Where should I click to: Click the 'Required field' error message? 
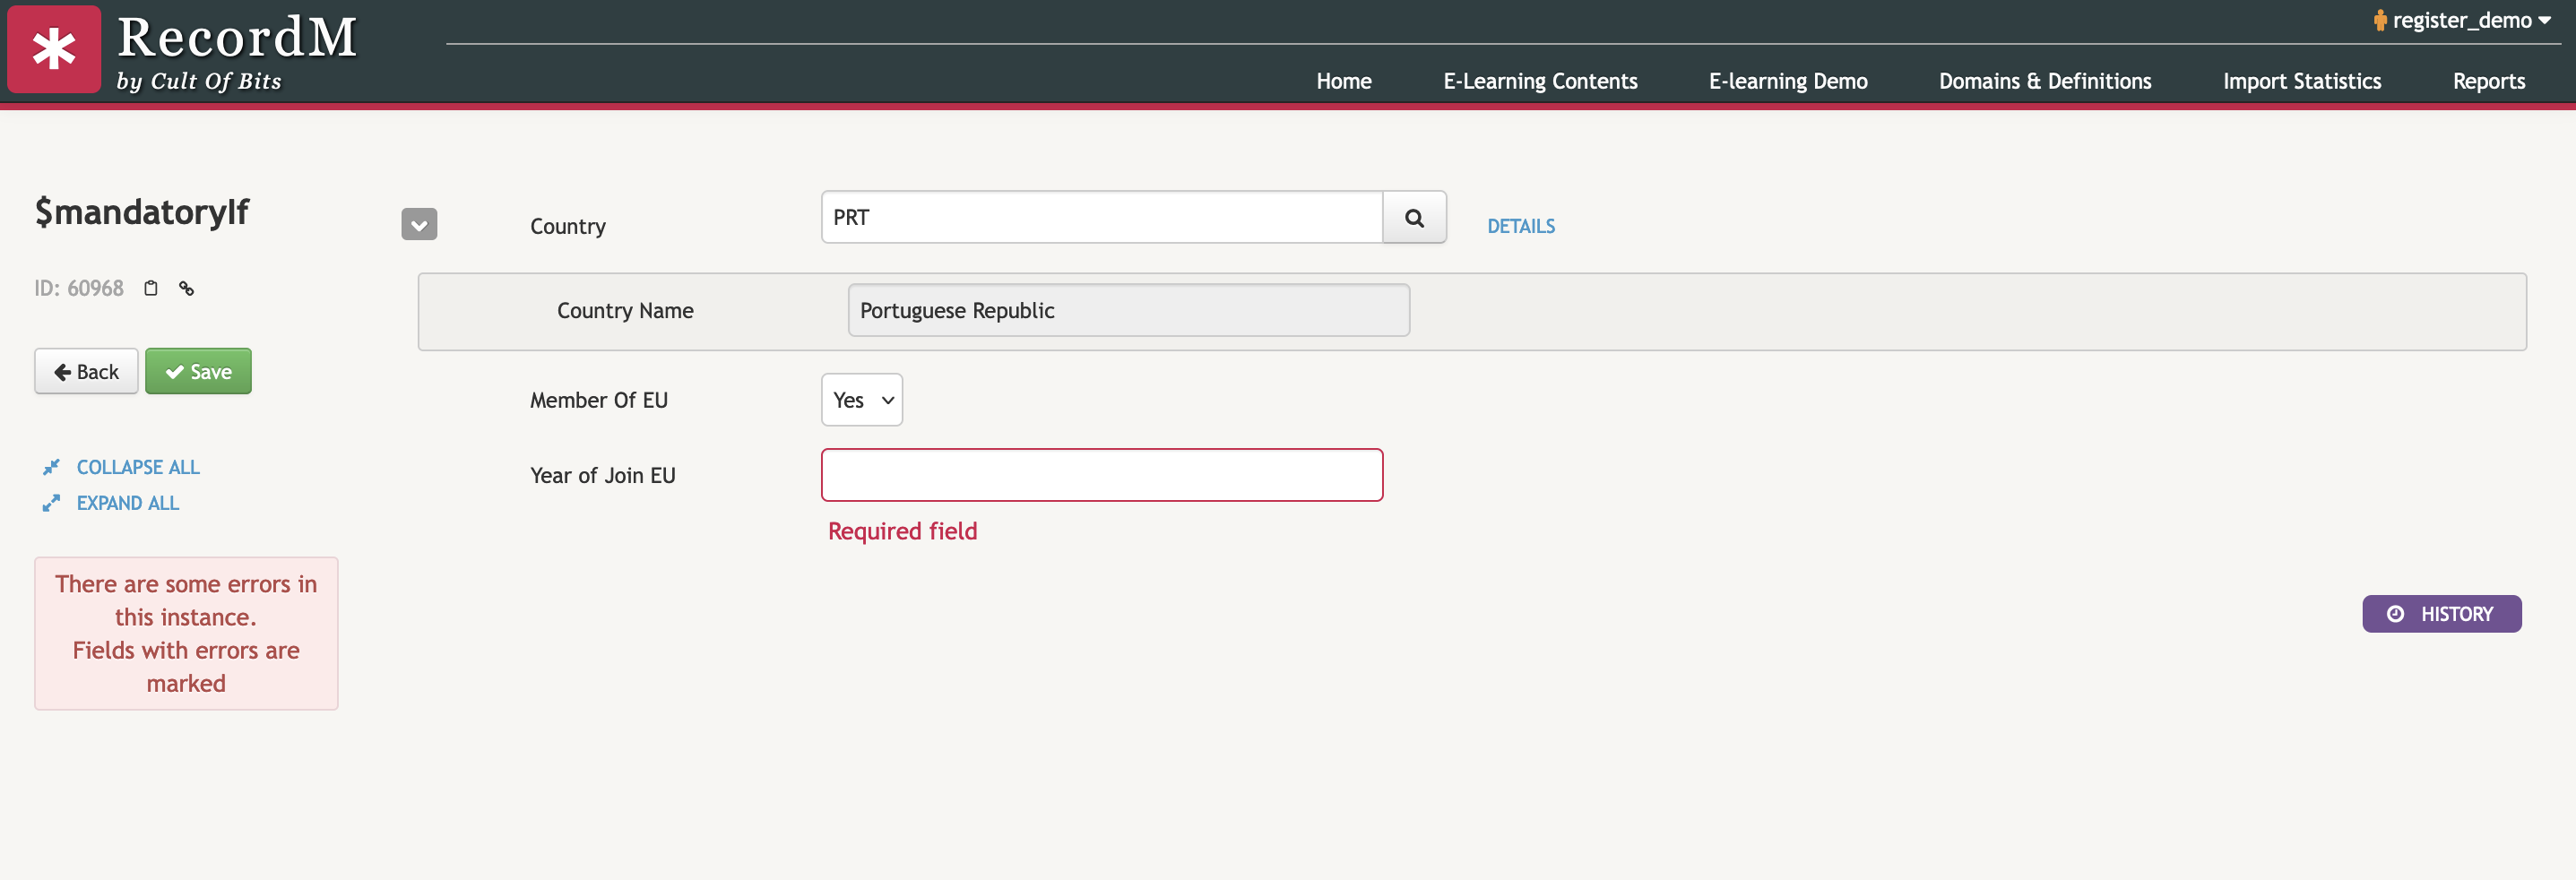tap(902, 531)
